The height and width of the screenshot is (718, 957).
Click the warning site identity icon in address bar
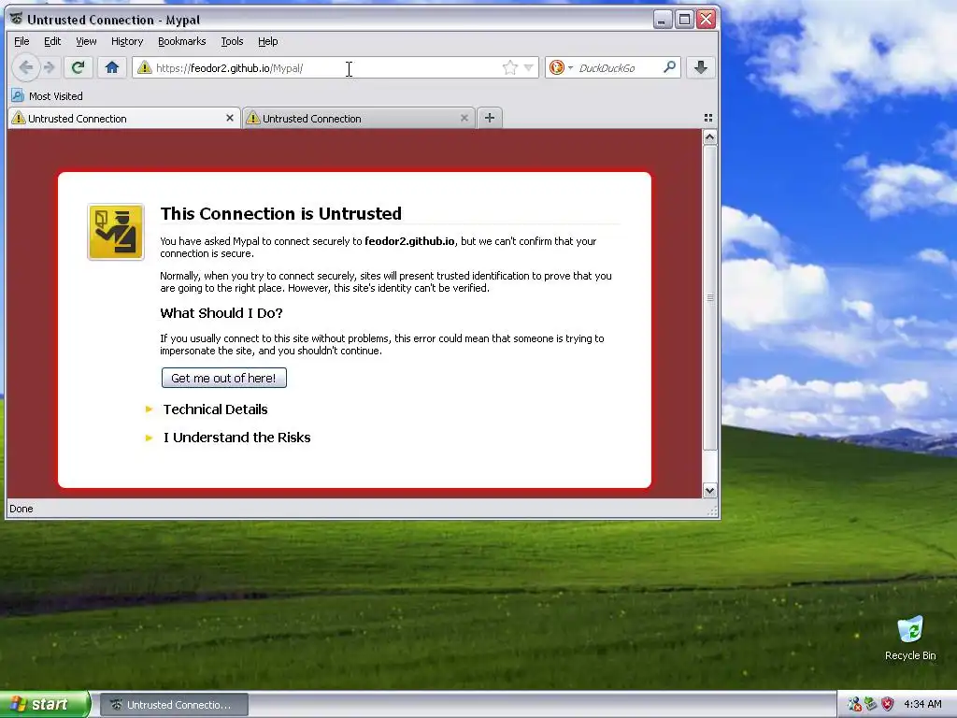click(x=144, y=67)
